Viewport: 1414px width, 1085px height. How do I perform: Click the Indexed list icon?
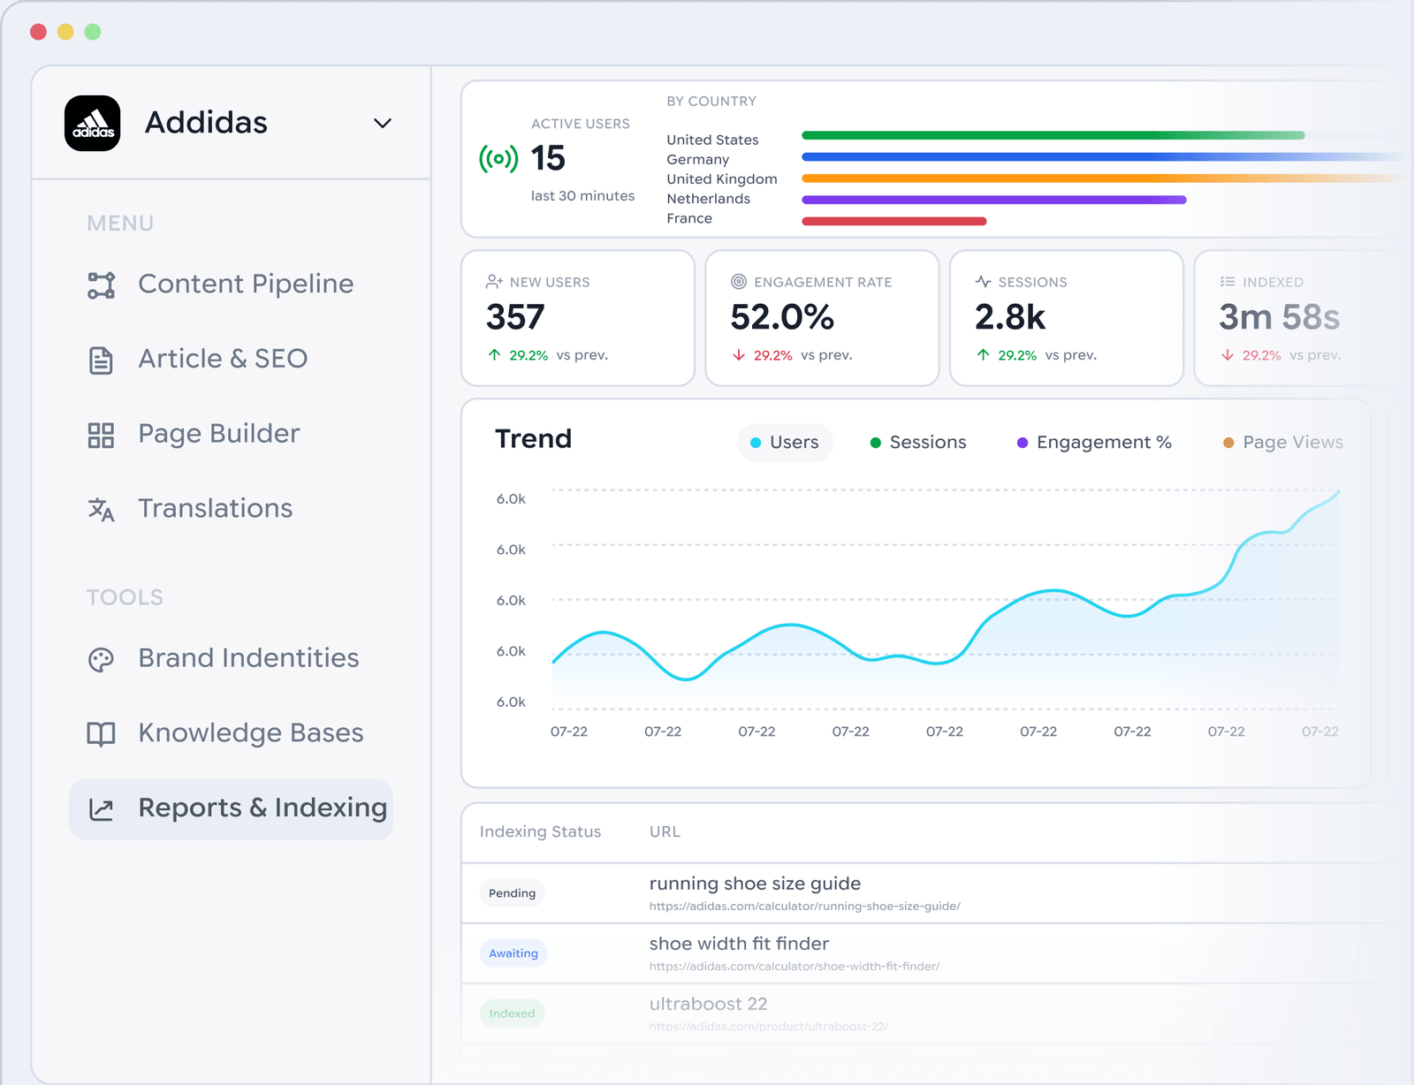[x=1228, y=282]
